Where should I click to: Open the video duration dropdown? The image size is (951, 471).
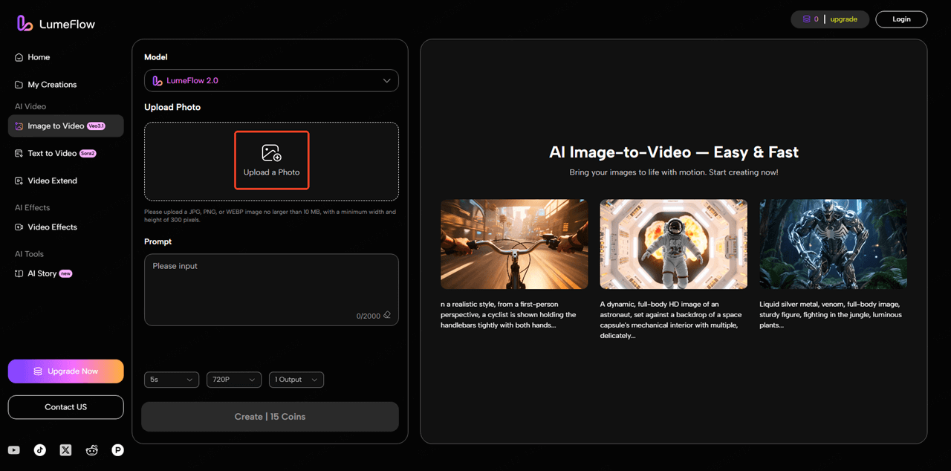click(171, 380)
